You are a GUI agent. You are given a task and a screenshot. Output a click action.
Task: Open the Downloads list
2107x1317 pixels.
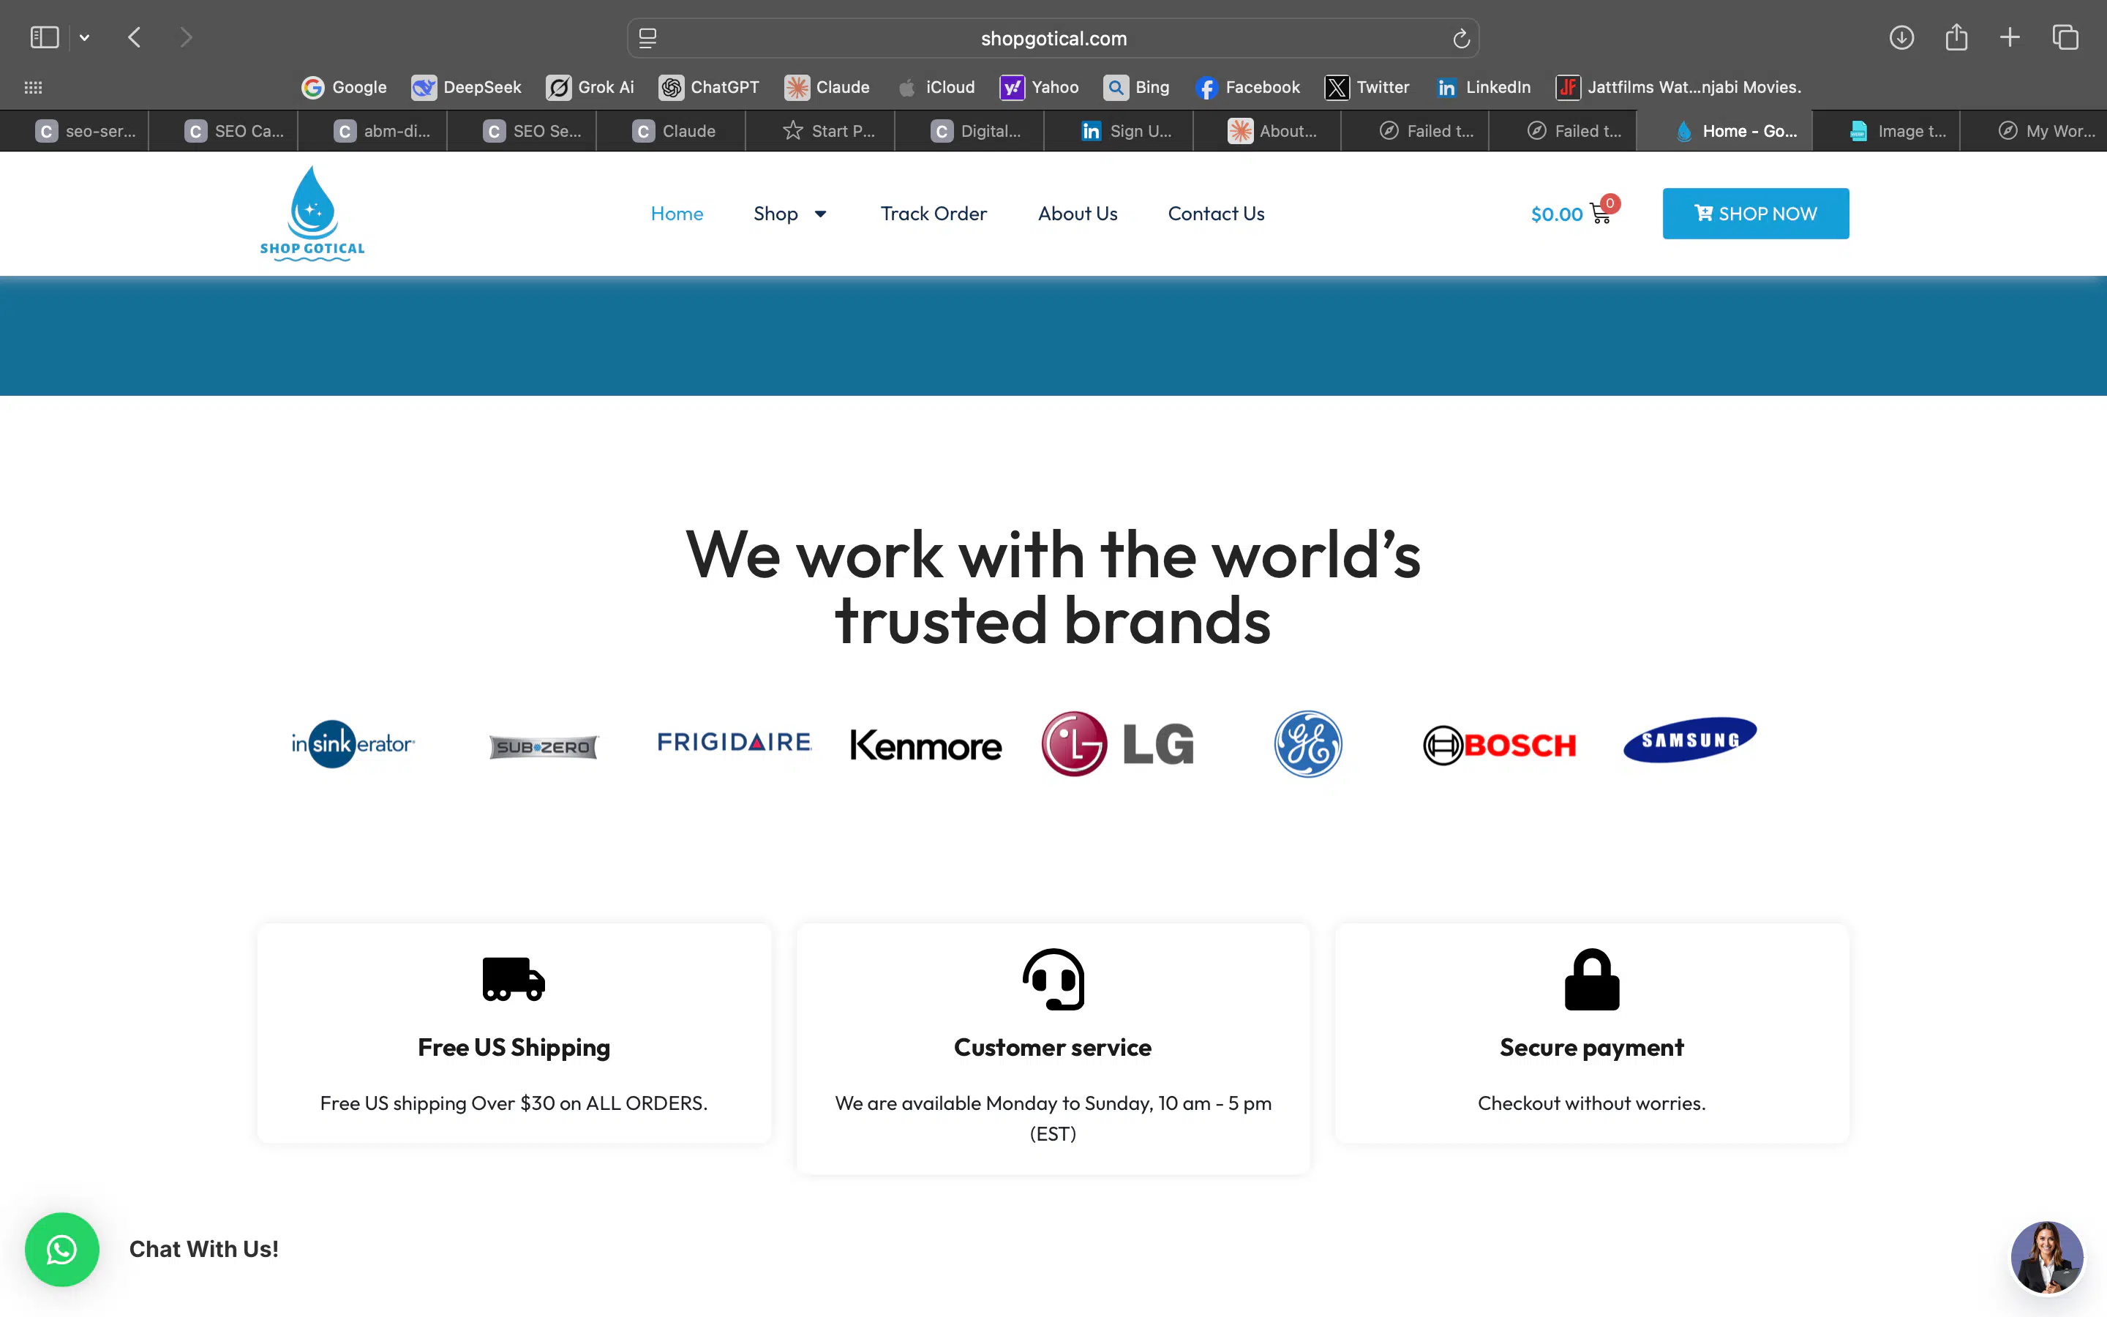click(x=1902, y=37)
